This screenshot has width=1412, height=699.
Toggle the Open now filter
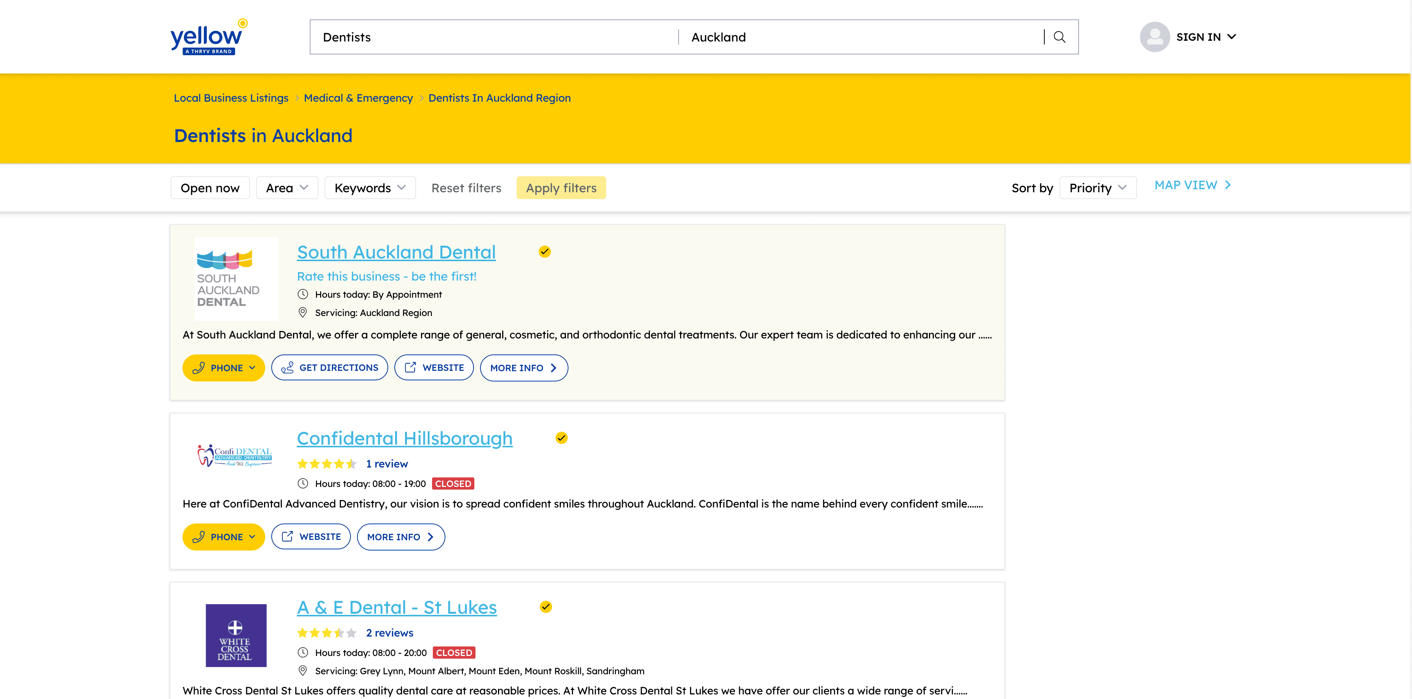click(210, 188)
